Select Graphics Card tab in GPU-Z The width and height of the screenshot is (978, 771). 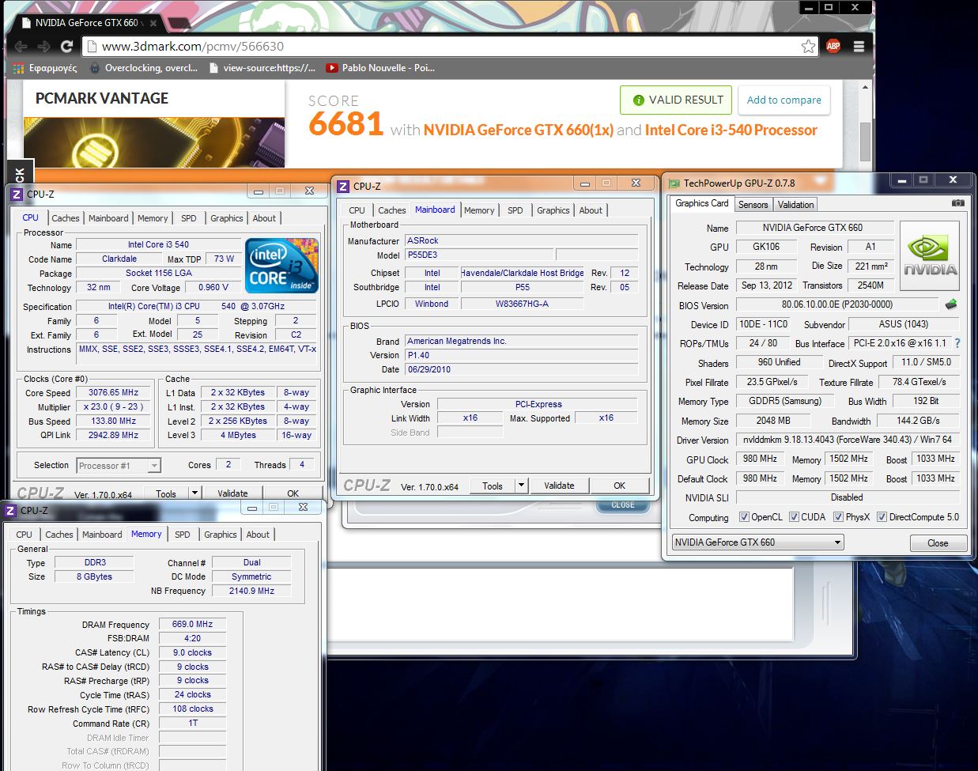coord(701,203)
